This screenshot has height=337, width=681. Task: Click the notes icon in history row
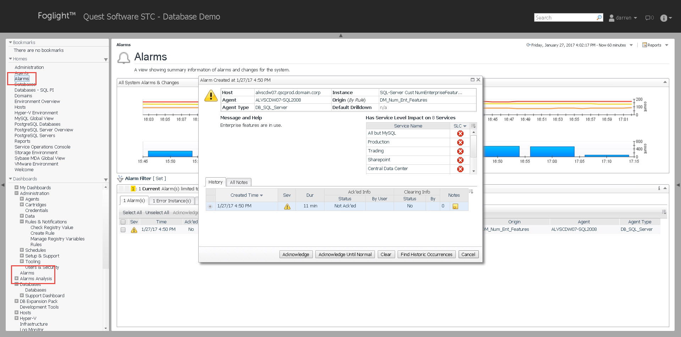click(x=455, y=206)
